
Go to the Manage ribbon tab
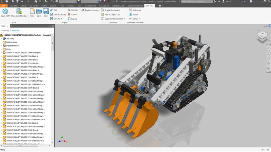coord(71,6)
